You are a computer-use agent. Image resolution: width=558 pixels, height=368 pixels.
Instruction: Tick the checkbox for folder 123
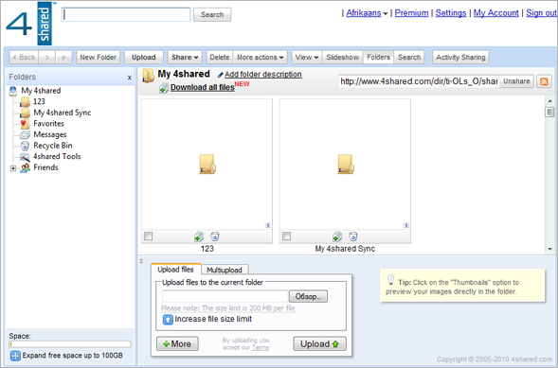point(149,237)
